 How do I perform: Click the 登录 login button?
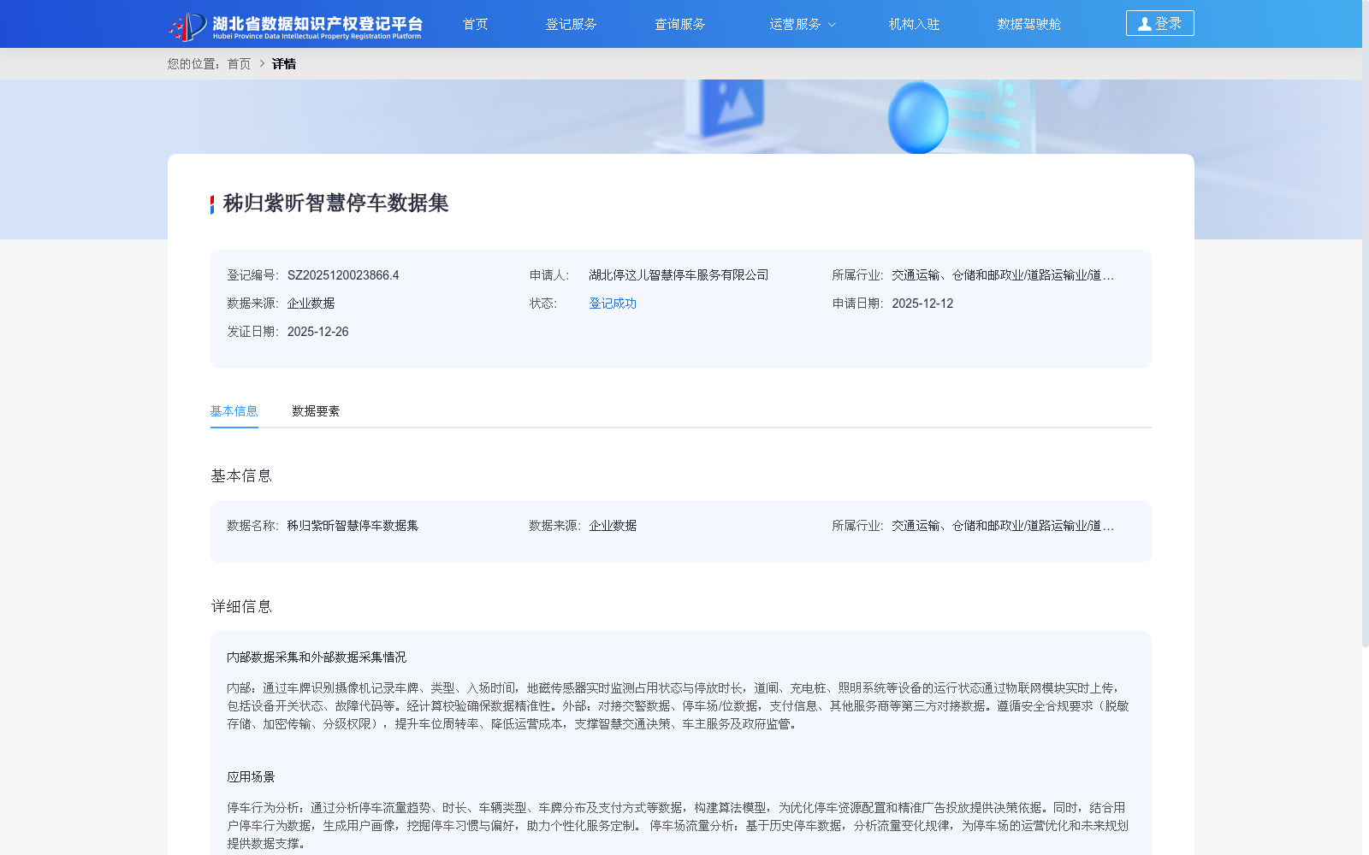pos(1159,23)
